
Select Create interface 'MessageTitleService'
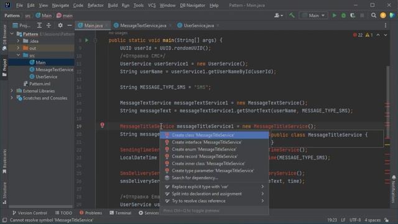[215, 142]
